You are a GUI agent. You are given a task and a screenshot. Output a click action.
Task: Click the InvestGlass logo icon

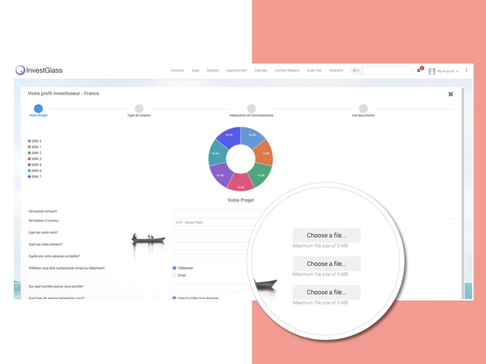[x=20, y=70]
